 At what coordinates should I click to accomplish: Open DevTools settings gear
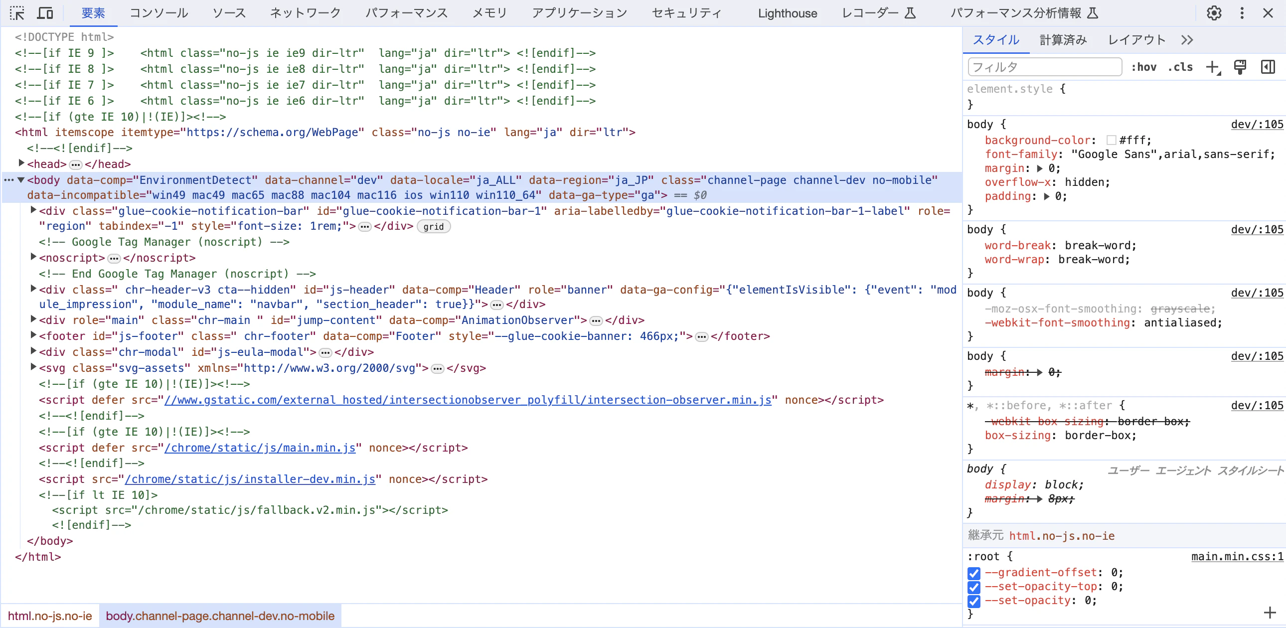coord(1214,13)
